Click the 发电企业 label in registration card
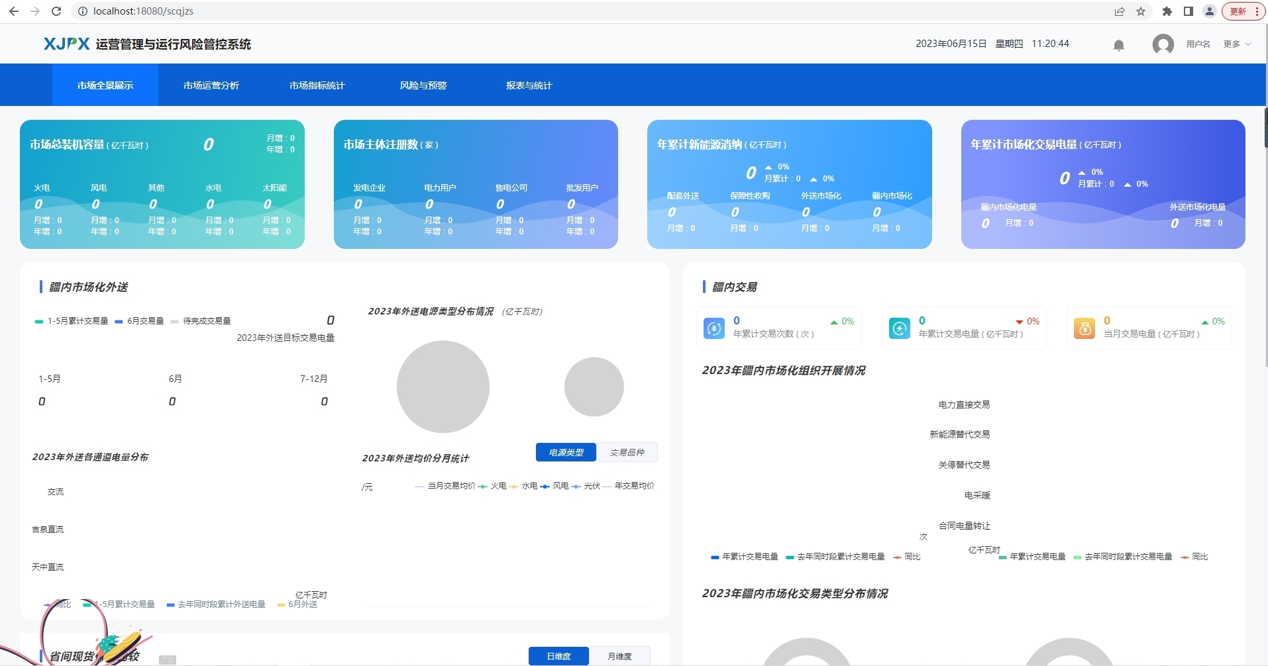The height and width of the screenshot is (666, 1268). [x=369, y=188]
